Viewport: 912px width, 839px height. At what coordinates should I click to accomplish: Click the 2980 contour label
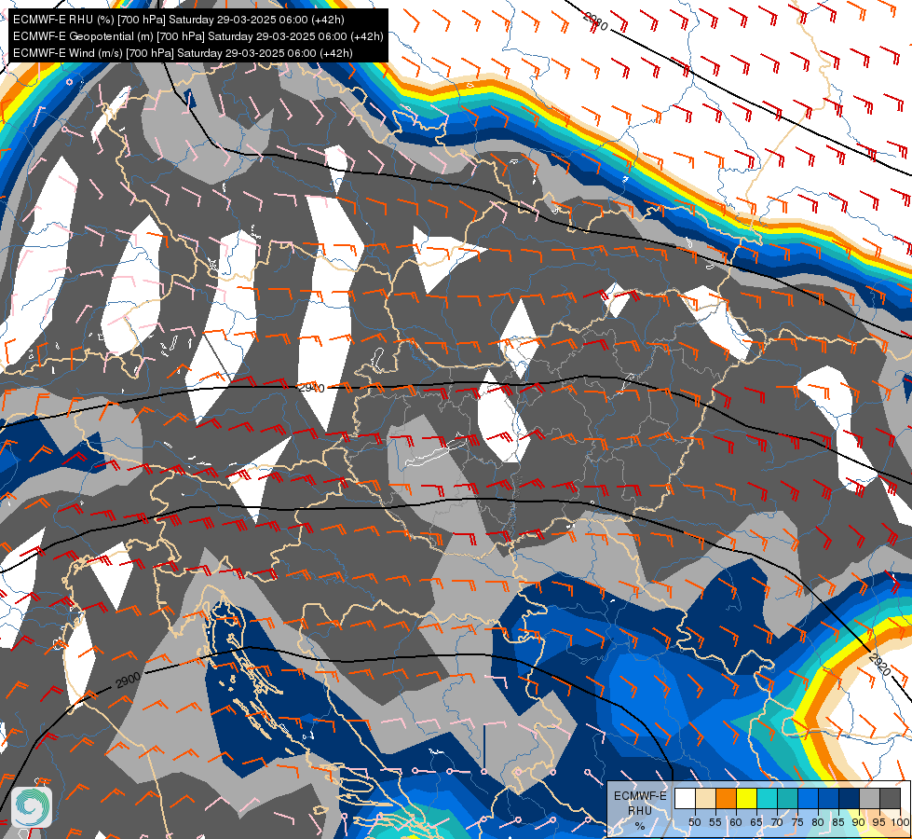pos(595,21)
